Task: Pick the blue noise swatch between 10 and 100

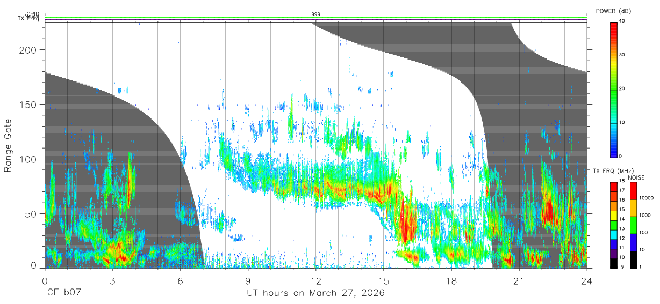Action: click(x=633, y=242)
